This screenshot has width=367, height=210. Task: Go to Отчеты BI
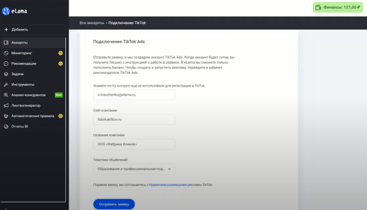pos(33,127)
